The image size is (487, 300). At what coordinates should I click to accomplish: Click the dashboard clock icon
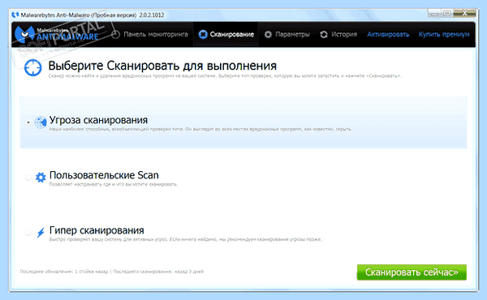pos(115,34)
